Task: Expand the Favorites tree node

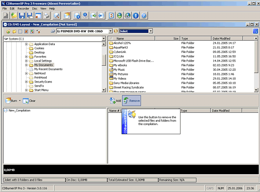Action: pos(26,57)
